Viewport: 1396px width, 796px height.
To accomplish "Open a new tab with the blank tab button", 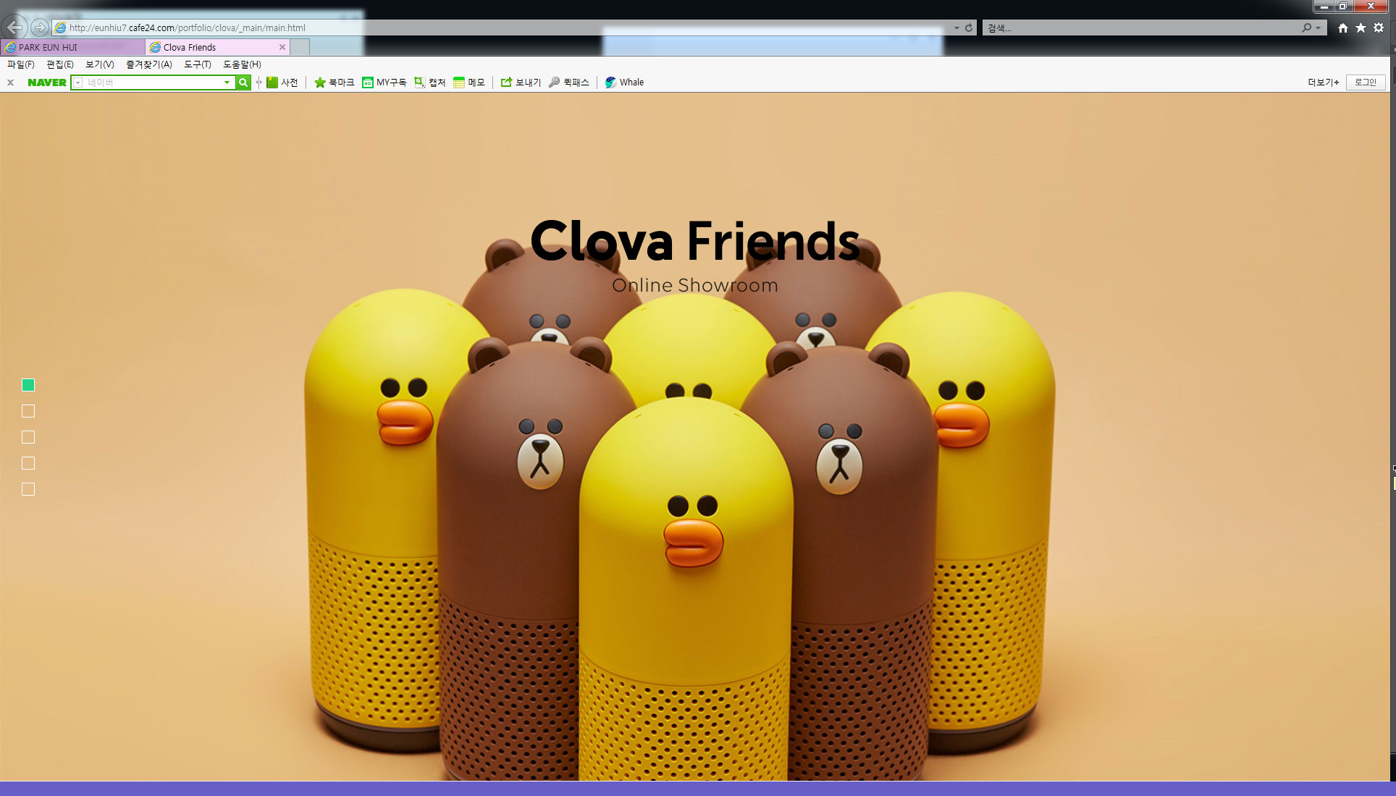I will pos(300,47).
